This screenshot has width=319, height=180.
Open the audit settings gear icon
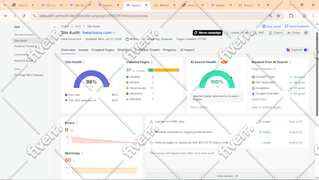pos(306,32)
